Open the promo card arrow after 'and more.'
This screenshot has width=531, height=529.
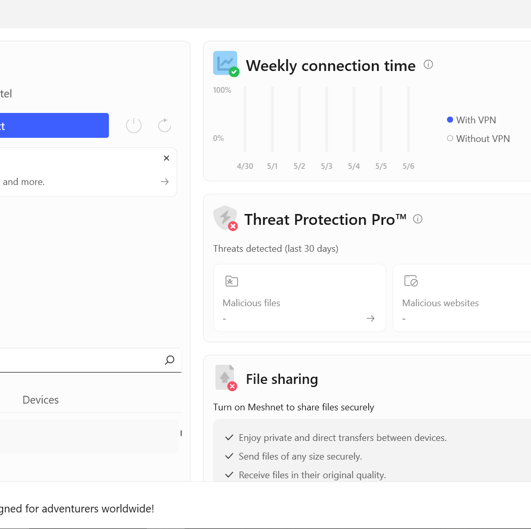coord(165,182)
